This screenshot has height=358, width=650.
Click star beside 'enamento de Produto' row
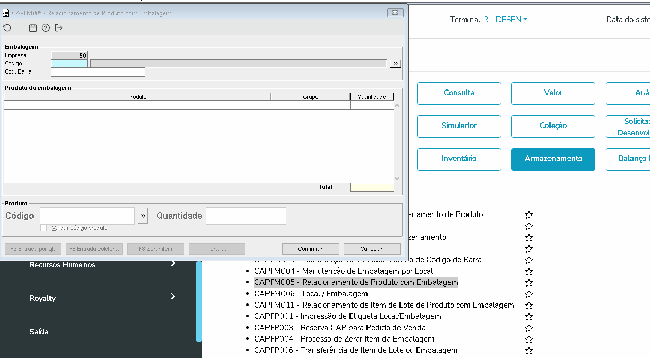pyautogui.click(x=529, y=215)
